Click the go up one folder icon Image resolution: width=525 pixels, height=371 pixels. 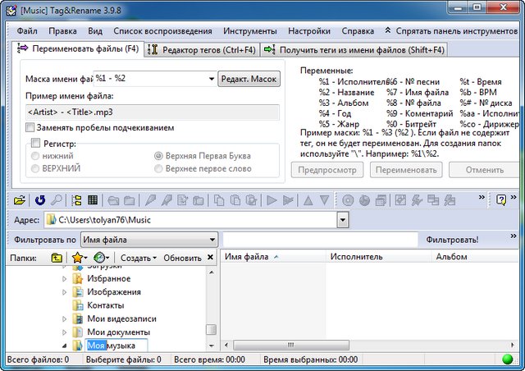click(x=57, y=258)
